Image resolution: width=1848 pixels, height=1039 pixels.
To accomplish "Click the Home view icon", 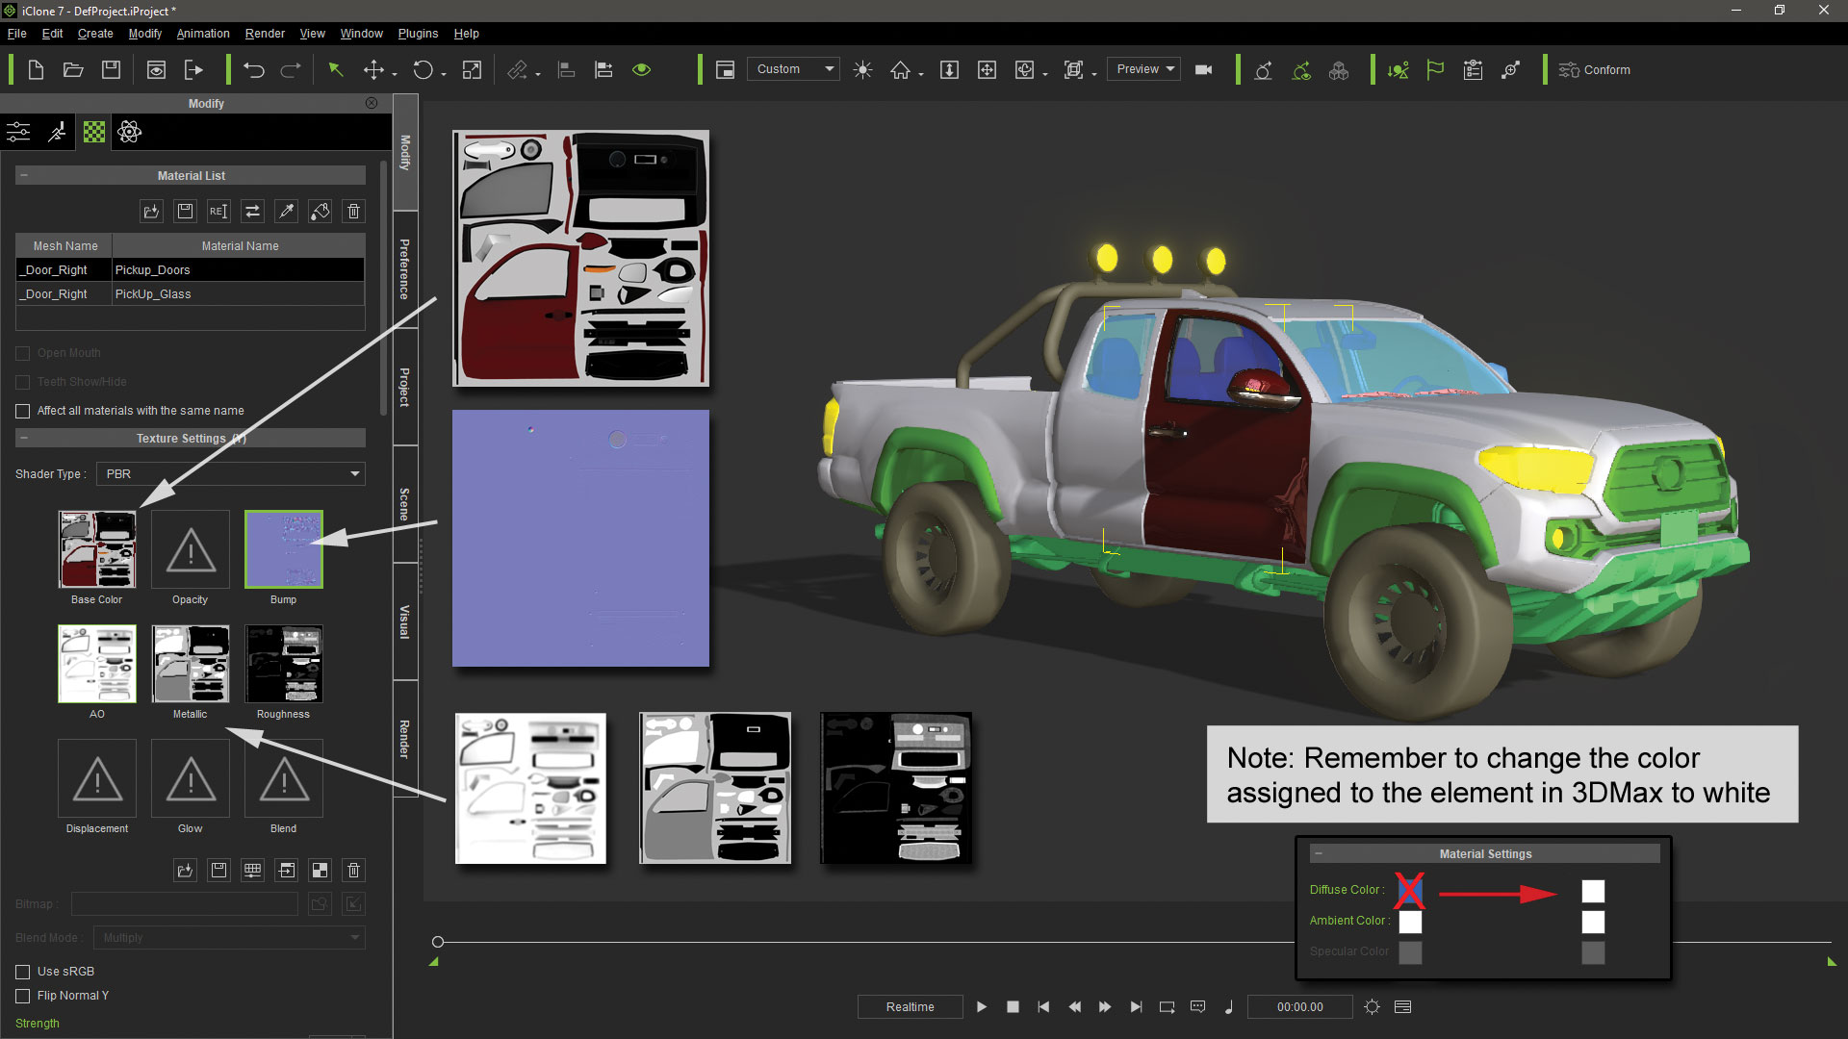I will pyautogui.click(x=900, y=69).
